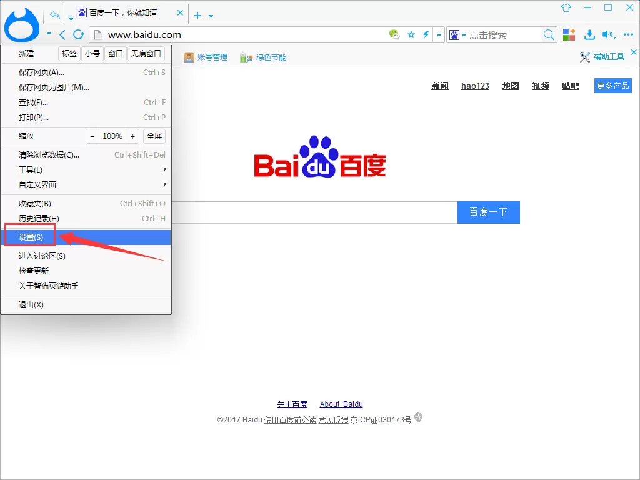This screenshot has height=480, width=640.
Task: Open the 地图 link
Action: [511, 86]
